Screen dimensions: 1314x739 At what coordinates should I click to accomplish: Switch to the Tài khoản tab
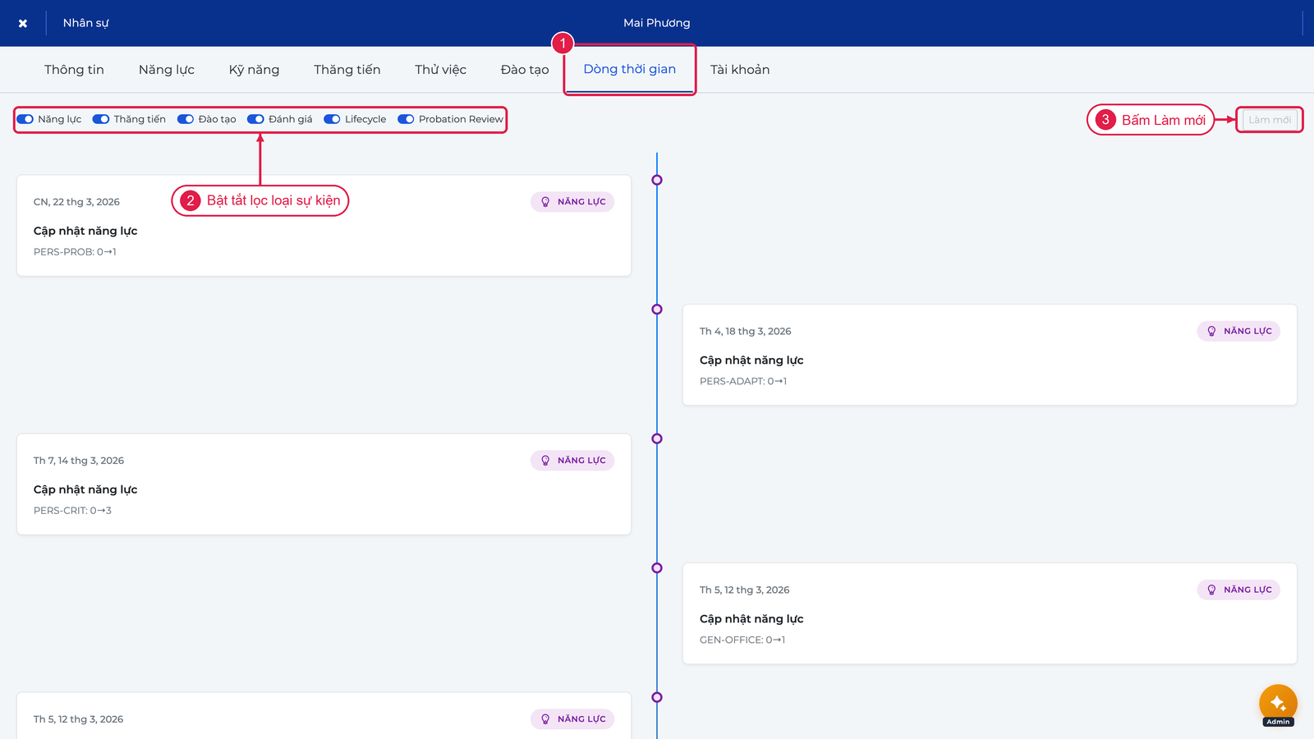click(x=740, y=70)
